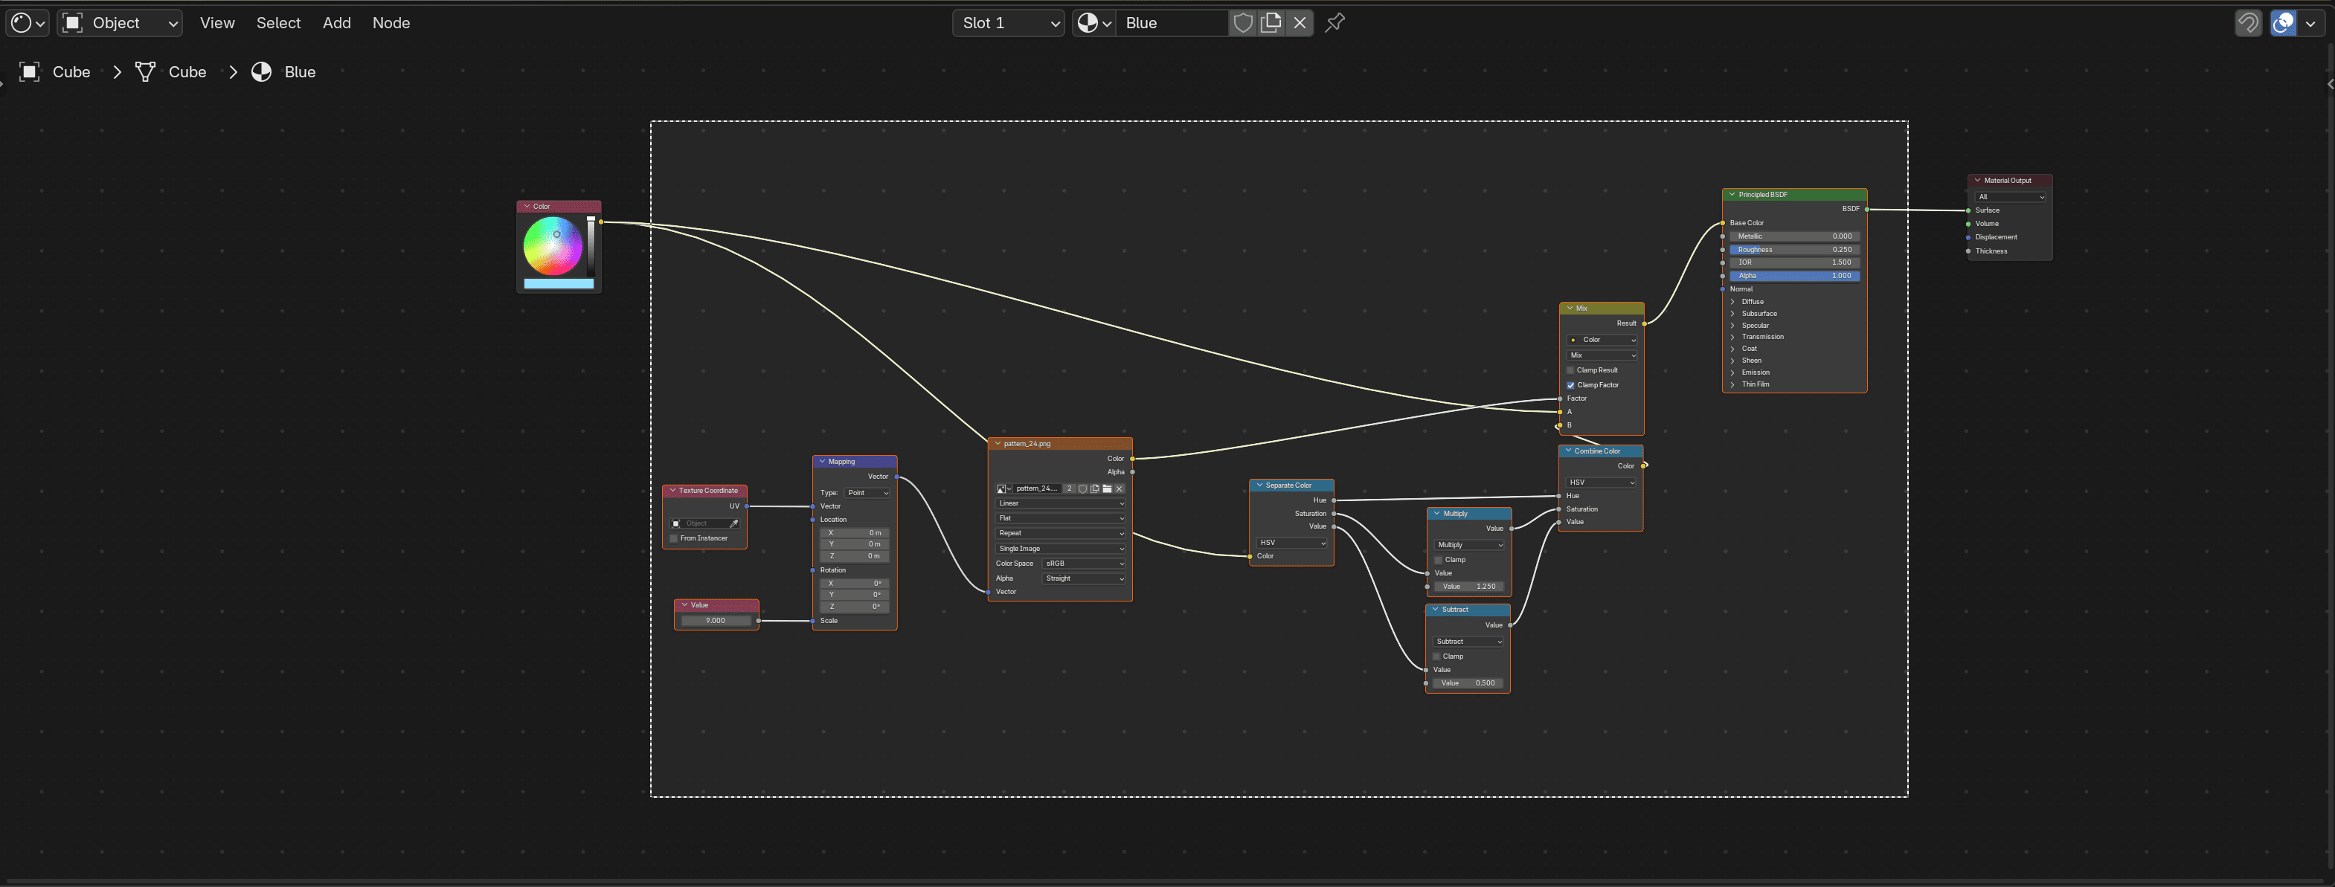Click the light blue swatch in Color node

click(559, 283)
